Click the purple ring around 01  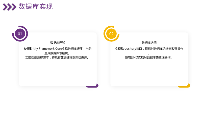(27, 34)
